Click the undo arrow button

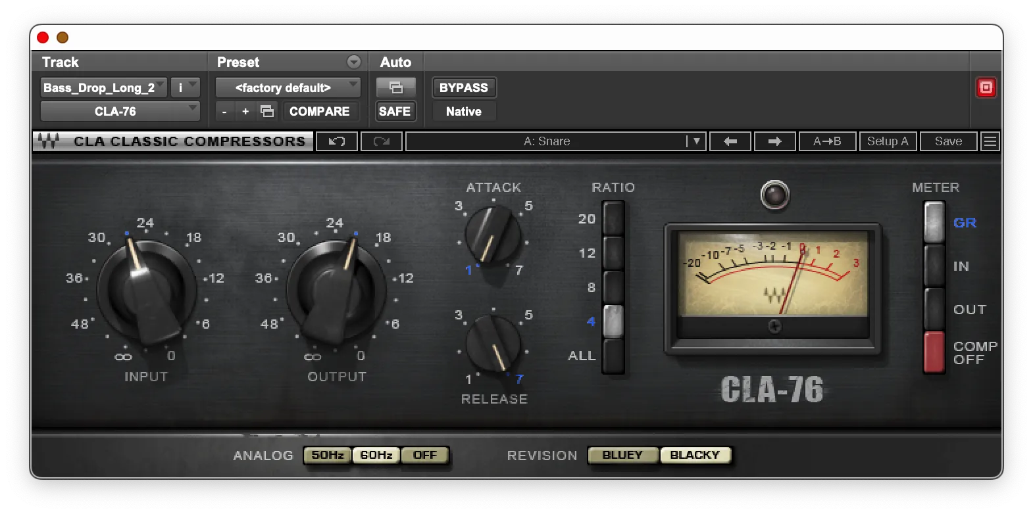click(337, 141)
